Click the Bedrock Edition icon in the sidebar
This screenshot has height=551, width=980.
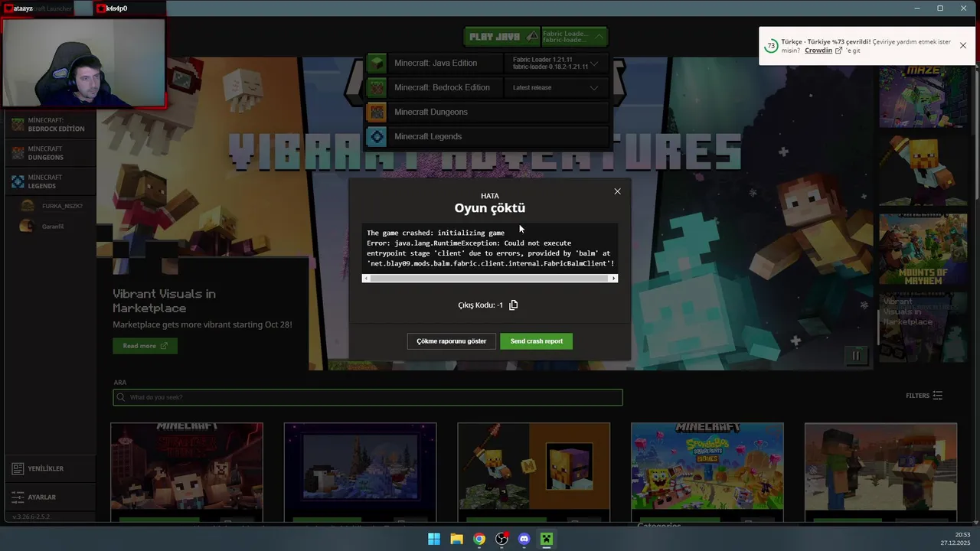click(x=18, y=125)
